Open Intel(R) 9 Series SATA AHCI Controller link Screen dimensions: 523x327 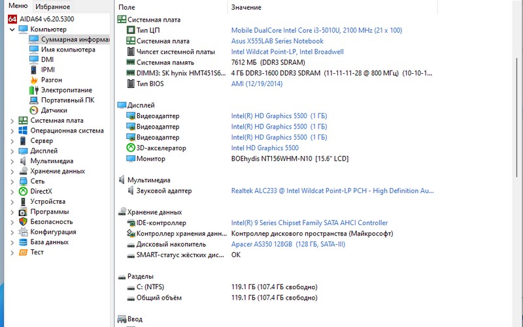[x=309, y=223]
